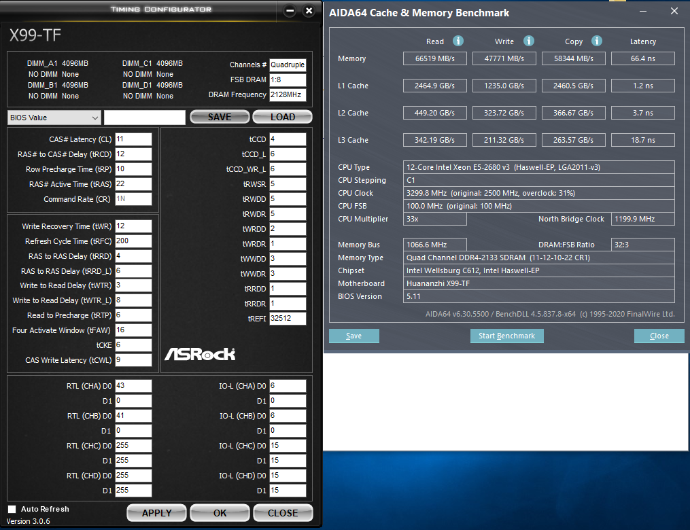690x530 pixels.
Task: Click the ASRock logo
Action: [200, 353]
